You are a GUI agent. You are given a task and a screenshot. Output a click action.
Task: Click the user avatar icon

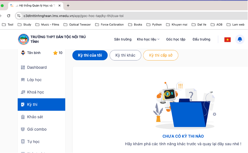click(23, 53)
